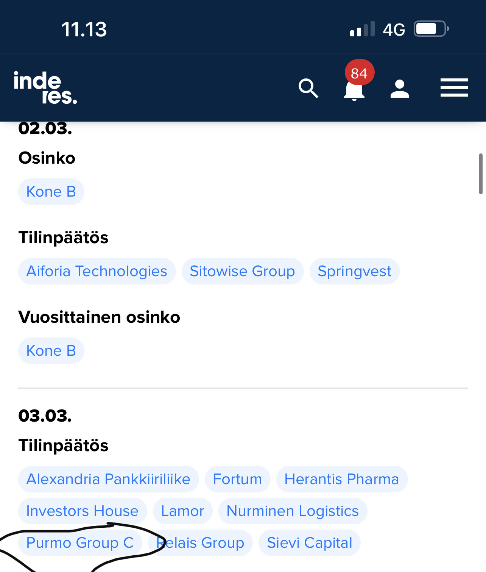This screenshot has height=572, width=486.
Task: Select the Fortum chip
Action: [x=237, y=479]
